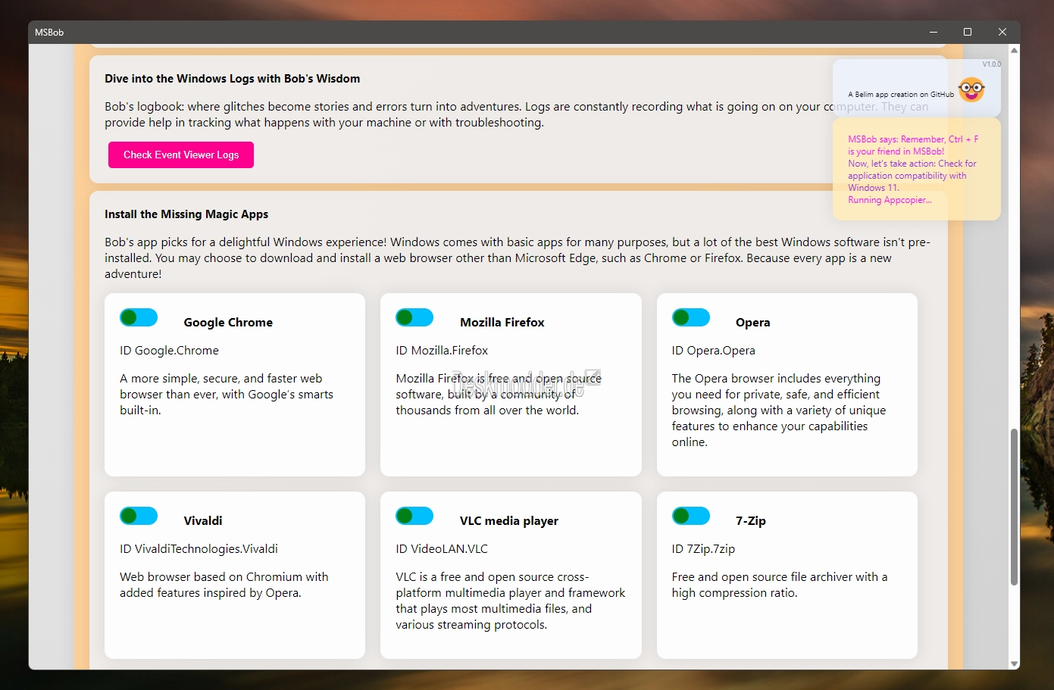Image resolution: width=1054 pixels, height=690 pixels.
Task: Click Check Event Viewer Logs button
Action: pyautogui.click(x=181, y=155)
